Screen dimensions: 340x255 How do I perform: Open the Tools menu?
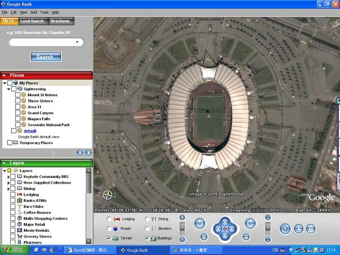tap(44, 12)
